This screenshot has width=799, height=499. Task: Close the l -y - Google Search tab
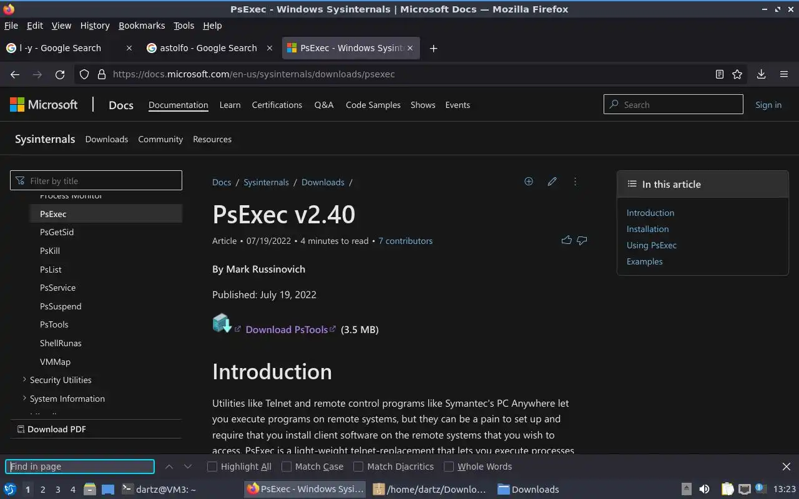tap(129, 48)
